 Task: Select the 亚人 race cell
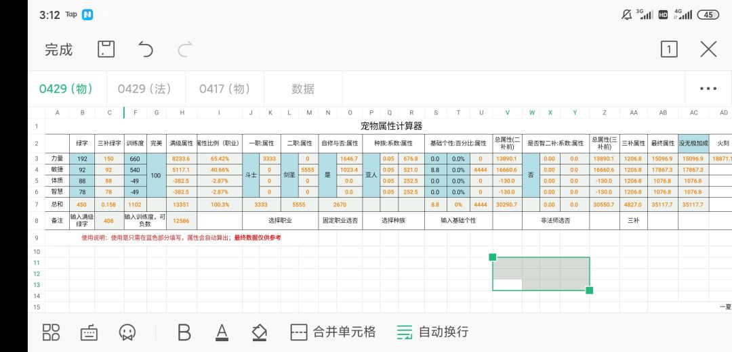[x=371, y=175]
